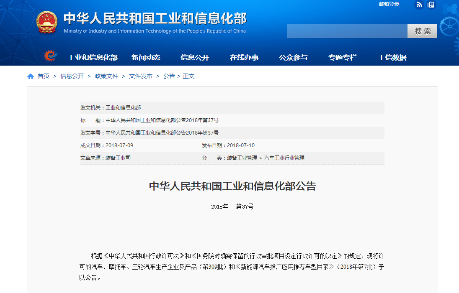Select the 发文字号 row text
This screenshot has width=459, height=293.
tap(149, 133)
